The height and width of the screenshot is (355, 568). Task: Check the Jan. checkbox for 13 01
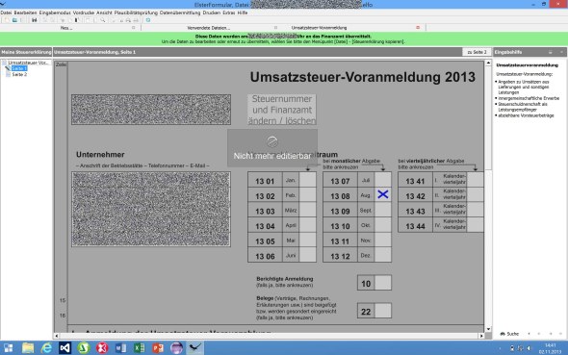(307, 180)
